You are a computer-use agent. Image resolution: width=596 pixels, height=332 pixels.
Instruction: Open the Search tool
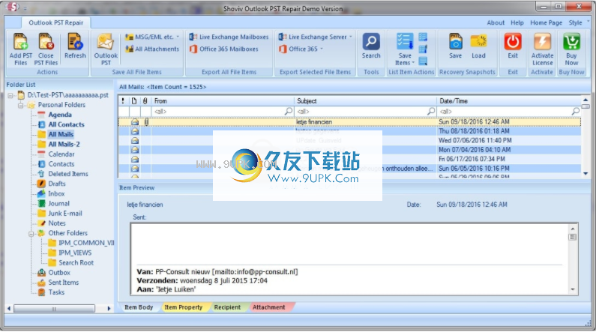pos(371,46)
